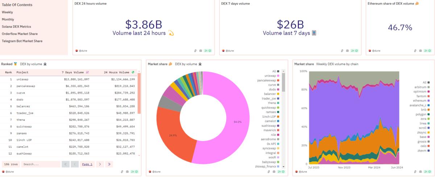Viewport: 435px width, 177px height.
Task: Toggle All entry in pie chart legend
Action: point(275,71)
